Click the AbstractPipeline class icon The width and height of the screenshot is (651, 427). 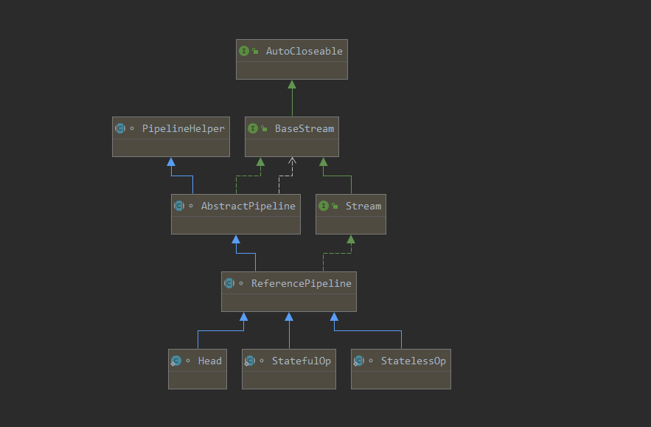(179, 206)
